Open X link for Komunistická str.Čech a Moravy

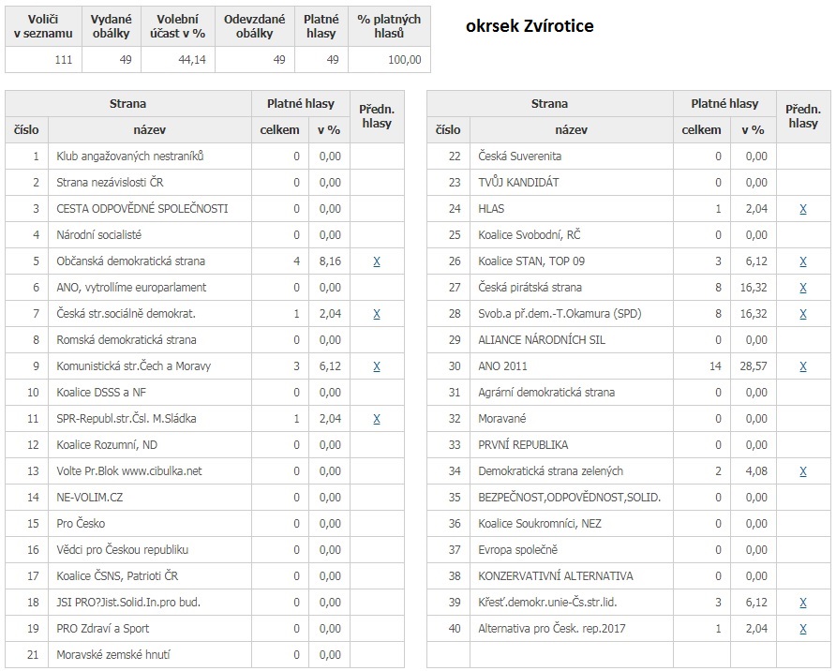377,366
